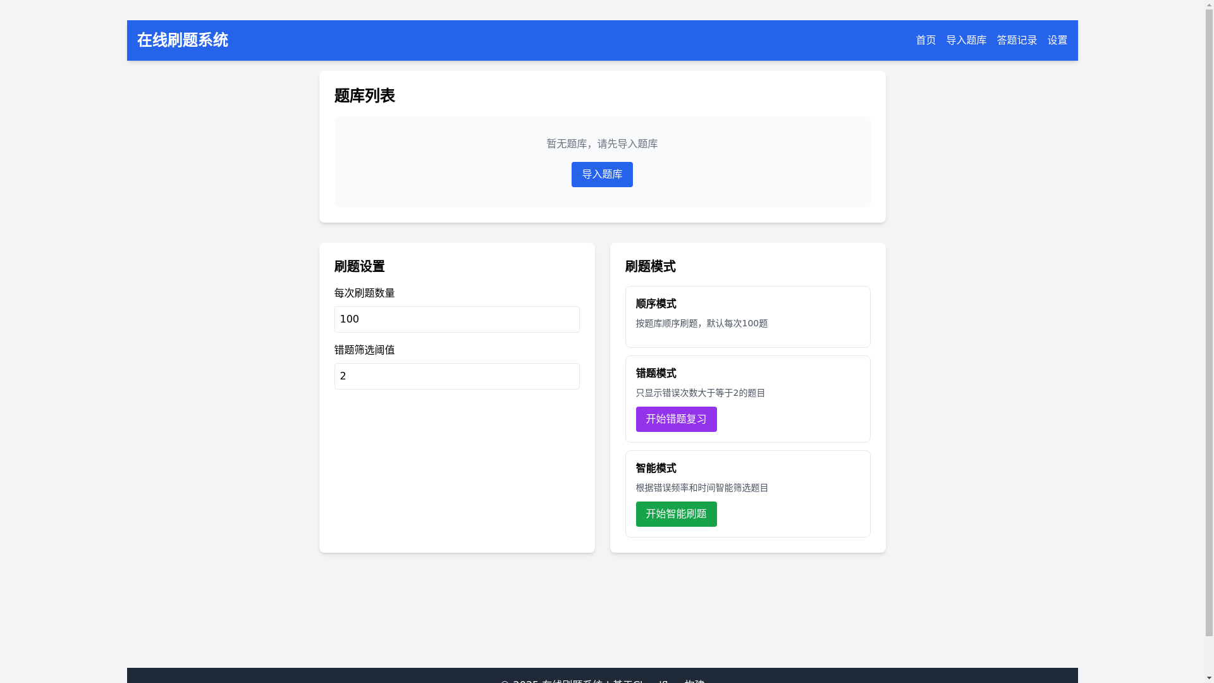The height and width of the screenshot is (683, 1214).
Task: Click the blue 导入题库 button in the empty list
Action: (602, 175)
